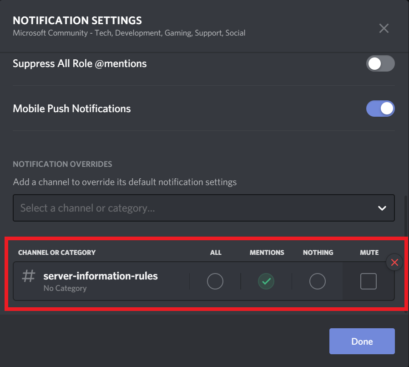Click the MENTIONS column header

tap(267, 253)
